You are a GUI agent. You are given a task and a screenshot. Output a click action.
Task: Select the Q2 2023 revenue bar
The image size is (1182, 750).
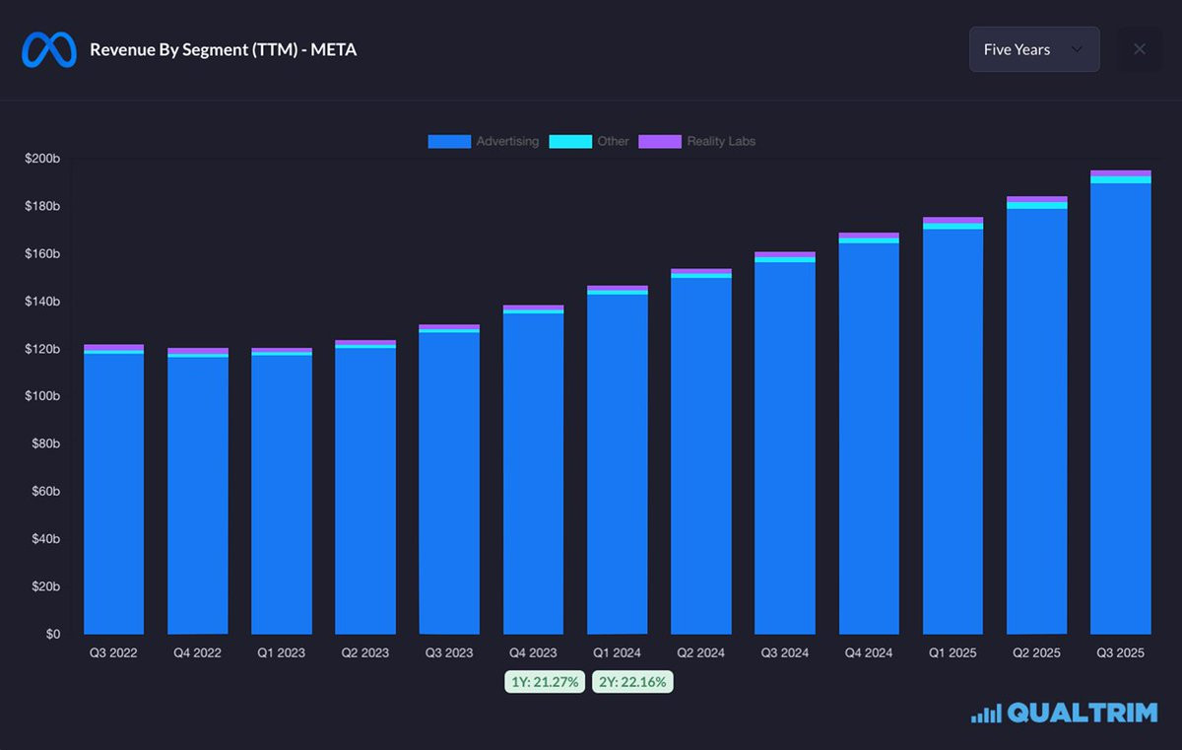[365, 487]
